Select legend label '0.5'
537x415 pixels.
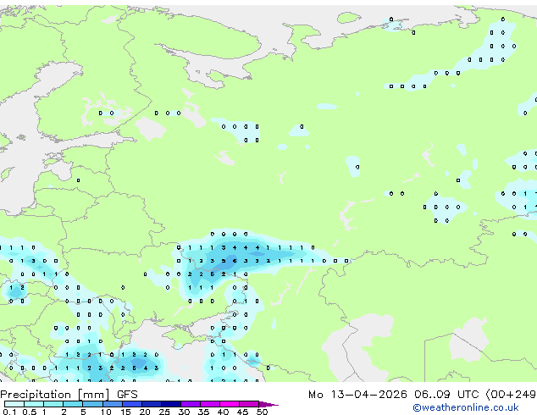pyautogui.click(x=29, y=412)
